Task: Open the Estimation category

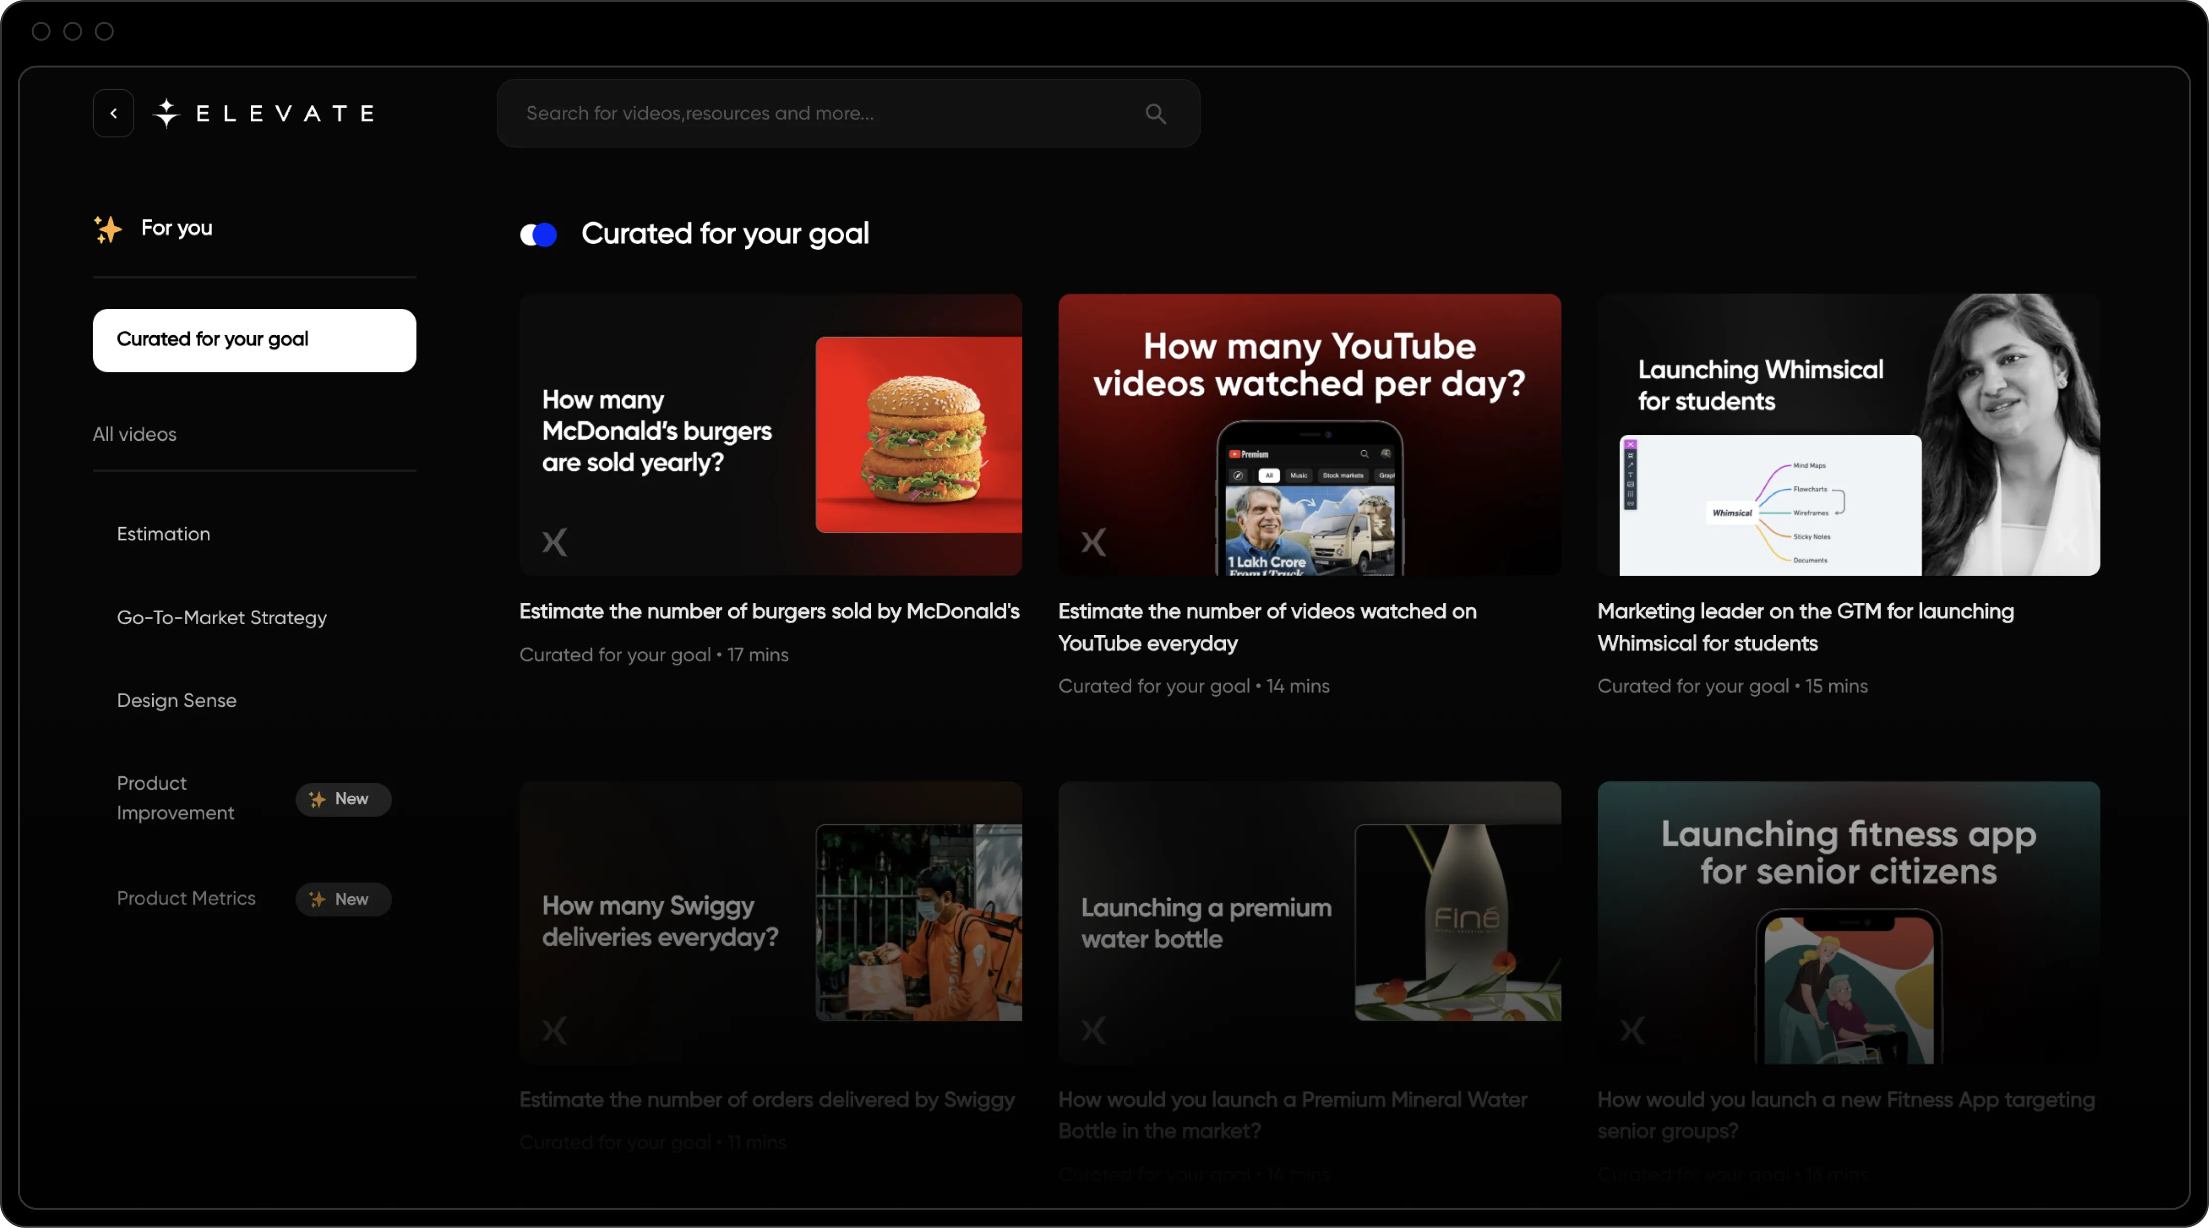Action: point(163,534)
